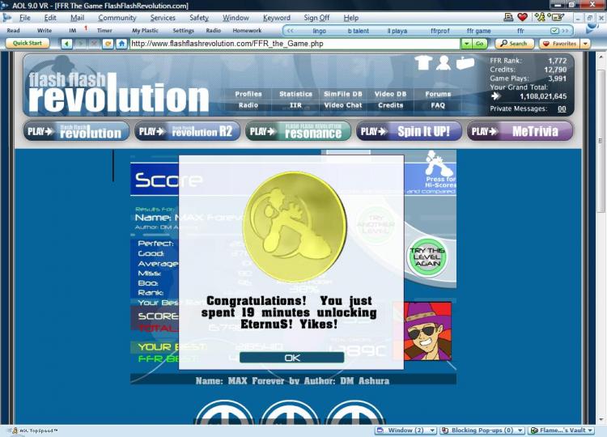Open the SimFile DB link

(x=343, y=94)
